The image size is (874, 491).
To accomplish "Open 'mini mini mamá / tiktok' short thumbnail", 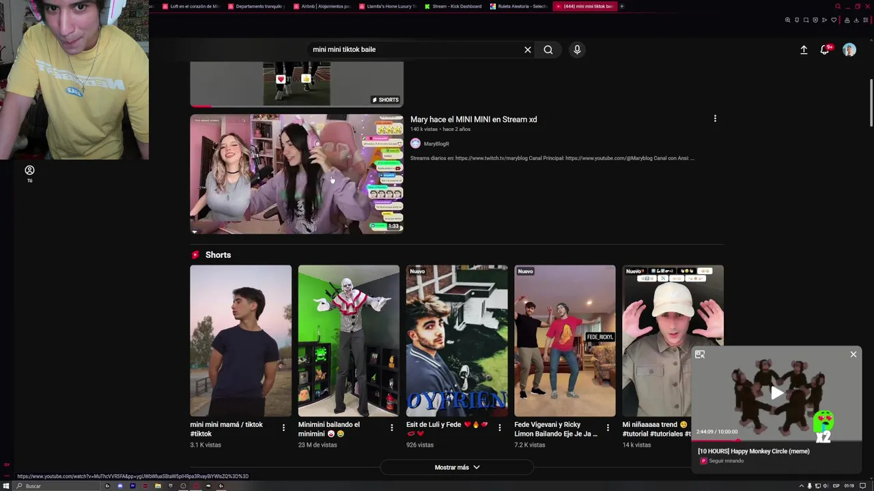I will point(240,340).
